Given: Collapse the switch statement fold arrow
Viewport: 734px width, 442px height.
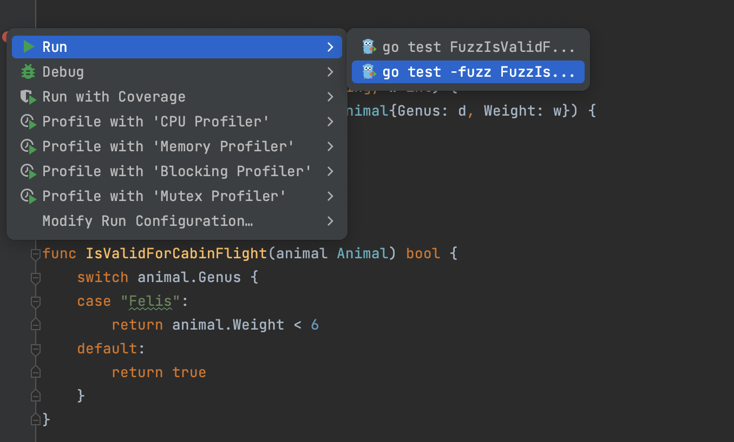Looking at the screenshot, I should [35, 277].
